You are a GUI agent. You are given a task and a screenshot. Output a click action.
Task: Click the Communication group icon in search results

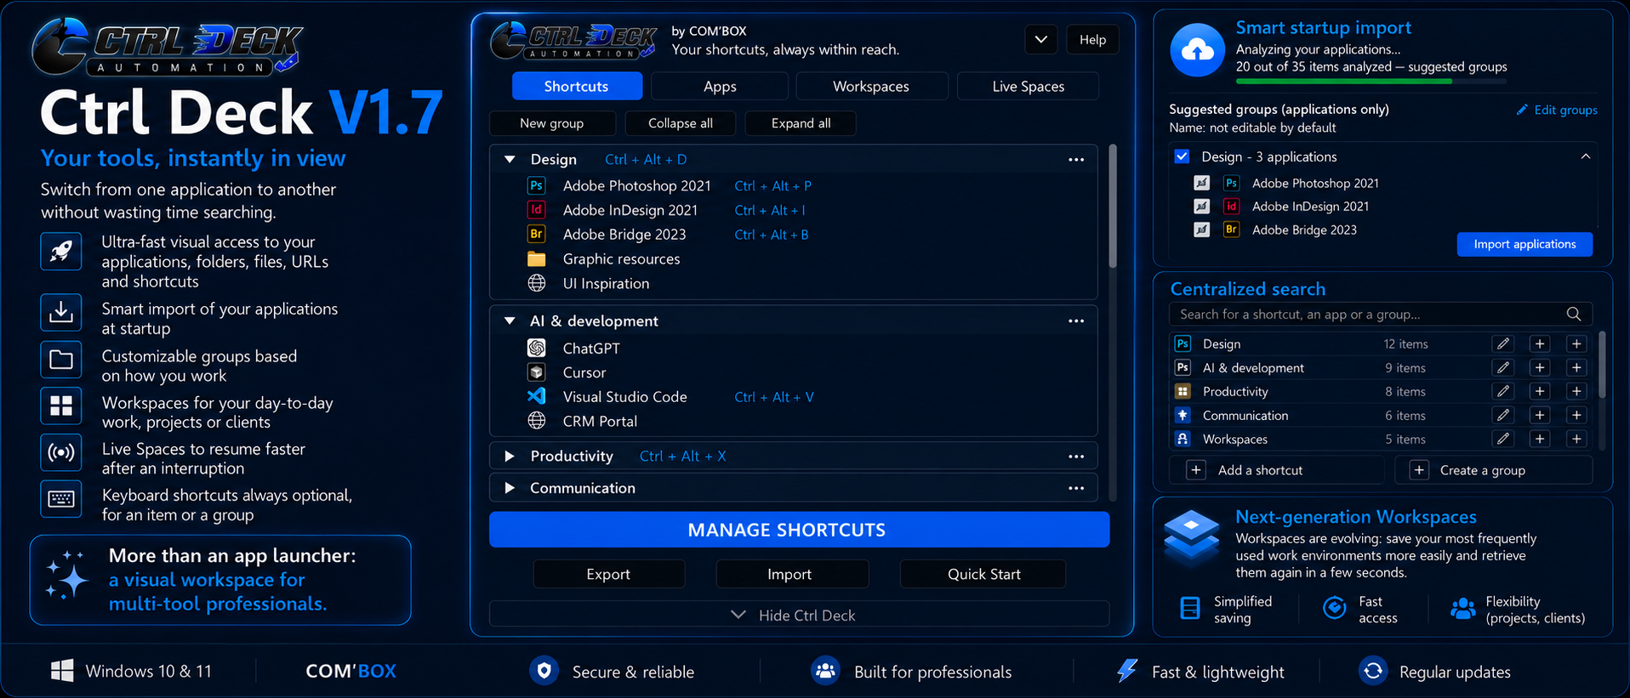[1183, 415]
